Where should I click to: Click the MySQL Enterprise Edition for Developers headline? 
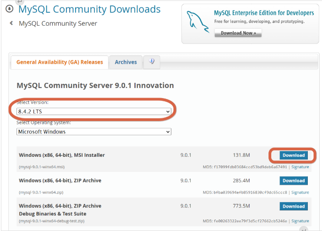pos(264,13)
